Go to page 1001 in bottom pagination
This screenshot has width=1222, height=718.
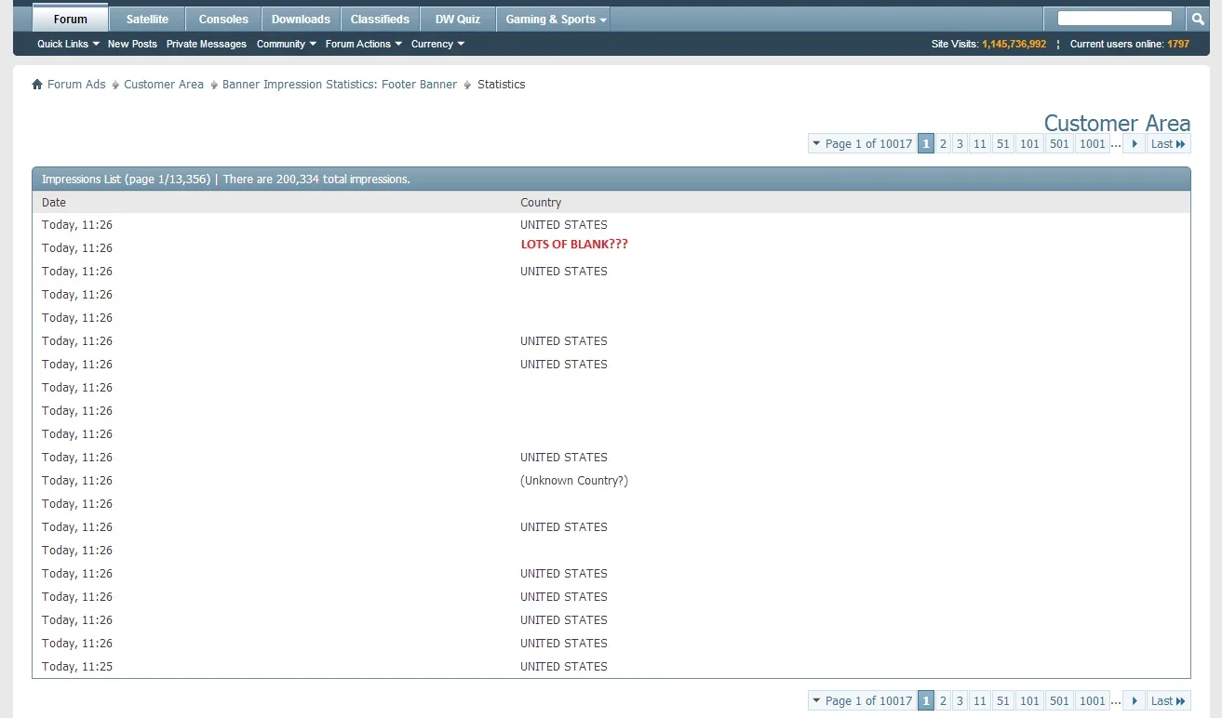tap(1093, 701)
